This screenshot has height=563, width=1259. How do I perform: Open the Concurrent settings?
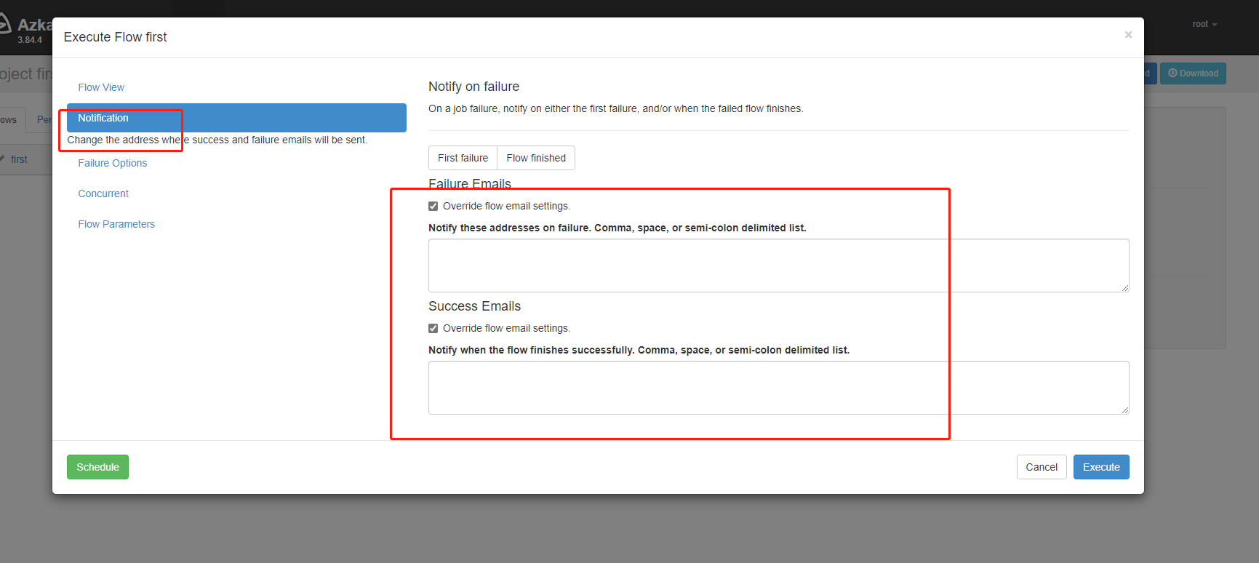pos(103,193)
